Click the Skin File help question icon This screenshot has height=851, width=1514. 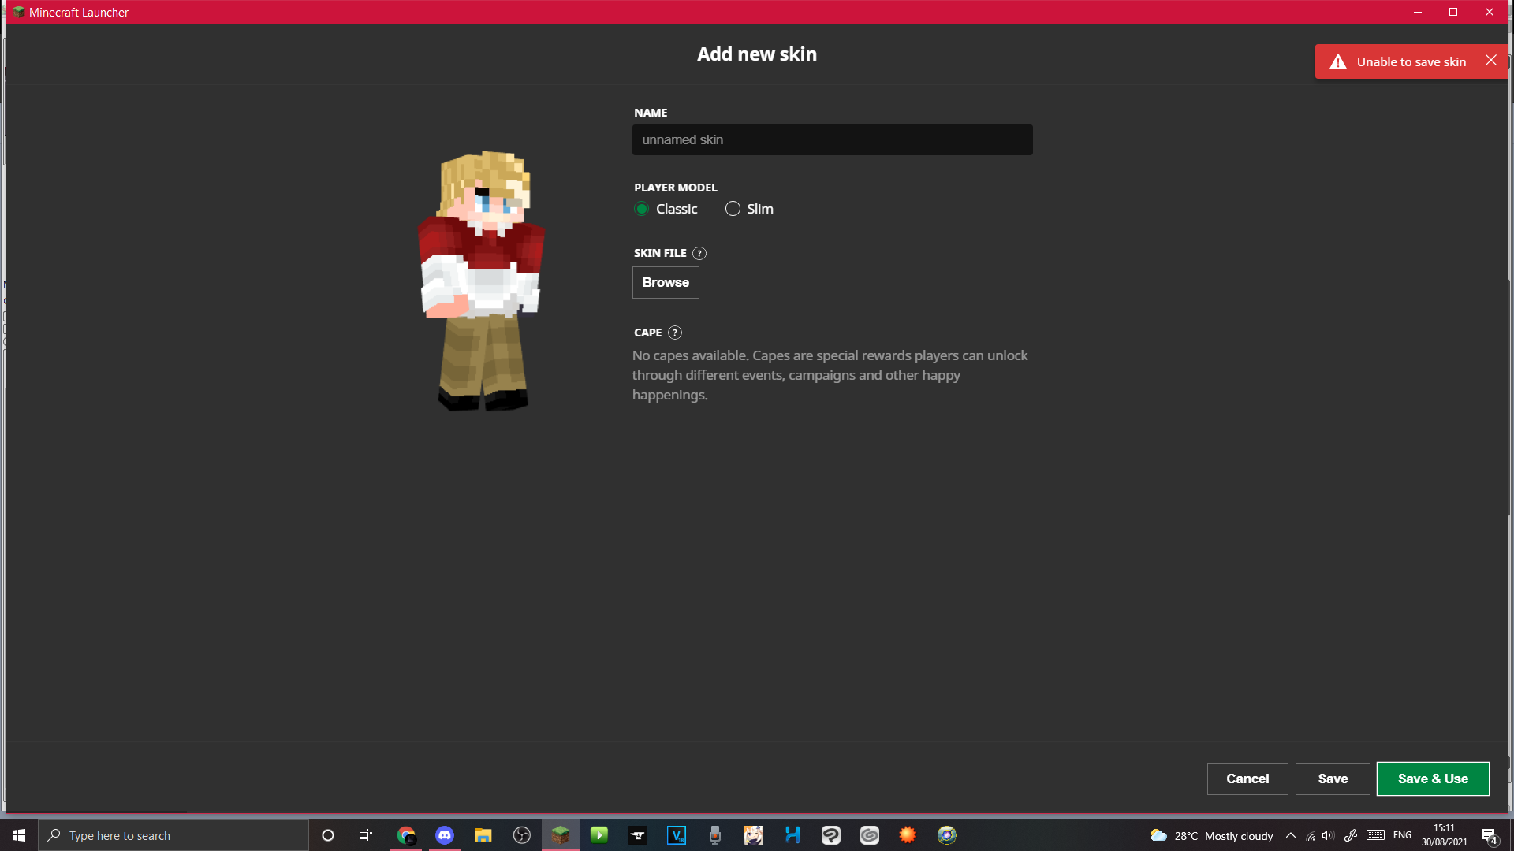click(x=699, y=254)
